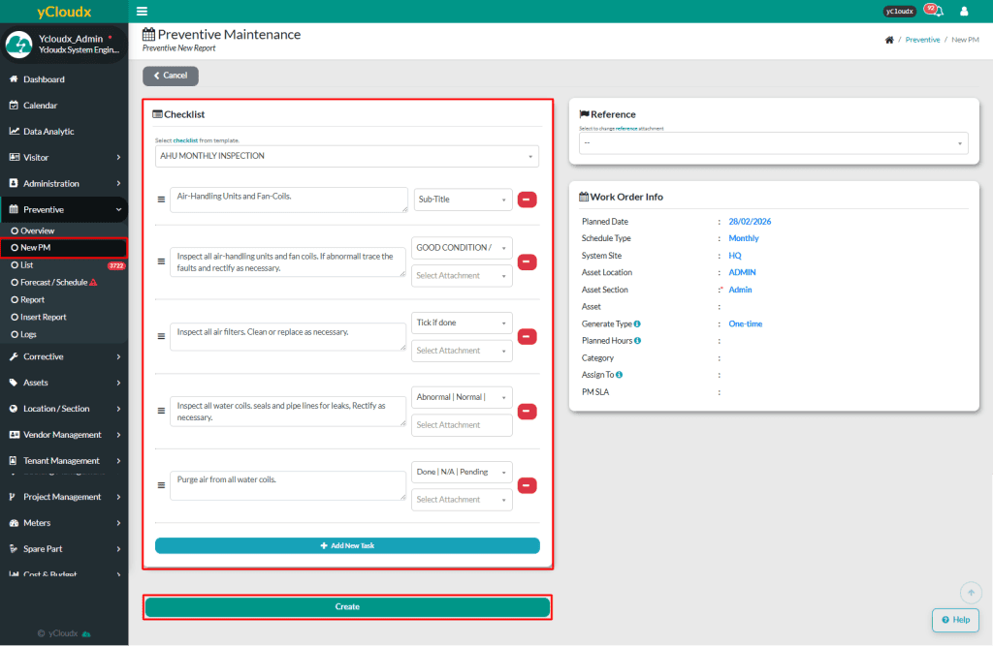
Task: Click the green Create button
Action: pyautogui.click(x=347, y=607)
